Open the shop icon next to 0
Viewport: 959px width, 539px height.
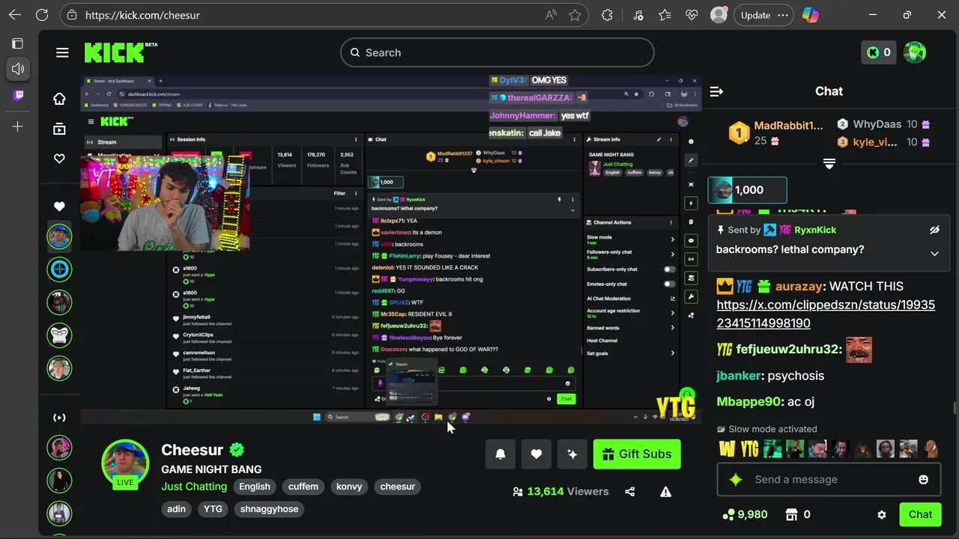791,514
